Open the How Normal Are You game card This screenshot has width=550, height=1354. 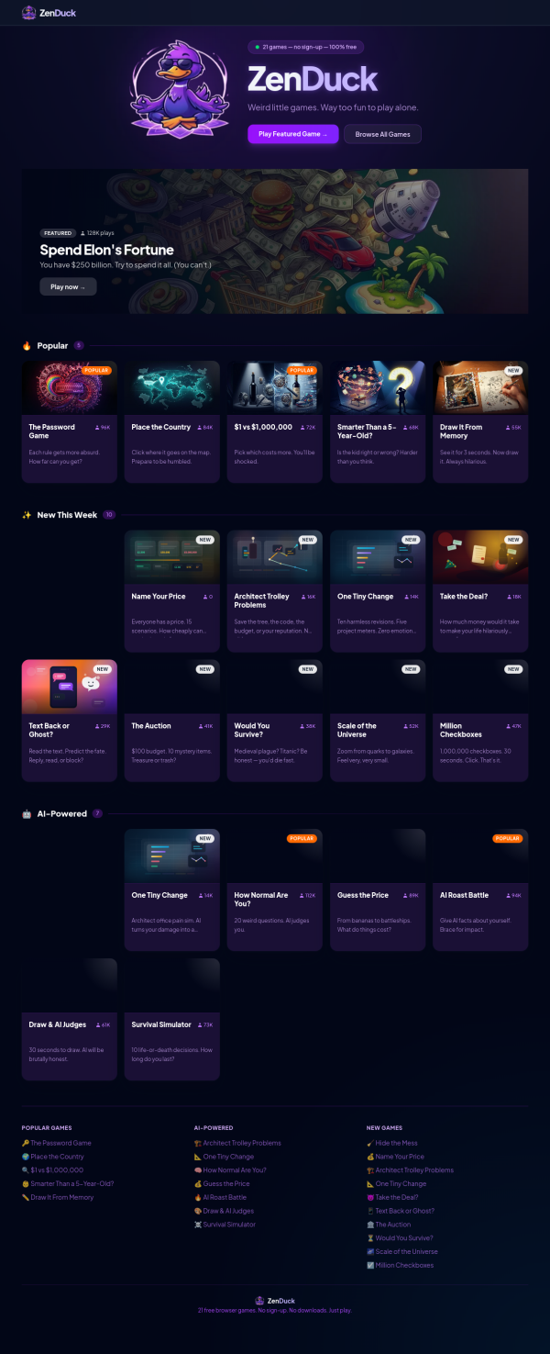[x=275, y=890]
